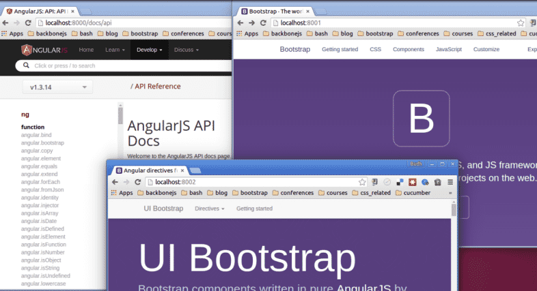Image resolution: width=537 pixels, height=291 pixels.
Task: Bookmark the localhost:8001 page with the star
Action: [521, 23]
